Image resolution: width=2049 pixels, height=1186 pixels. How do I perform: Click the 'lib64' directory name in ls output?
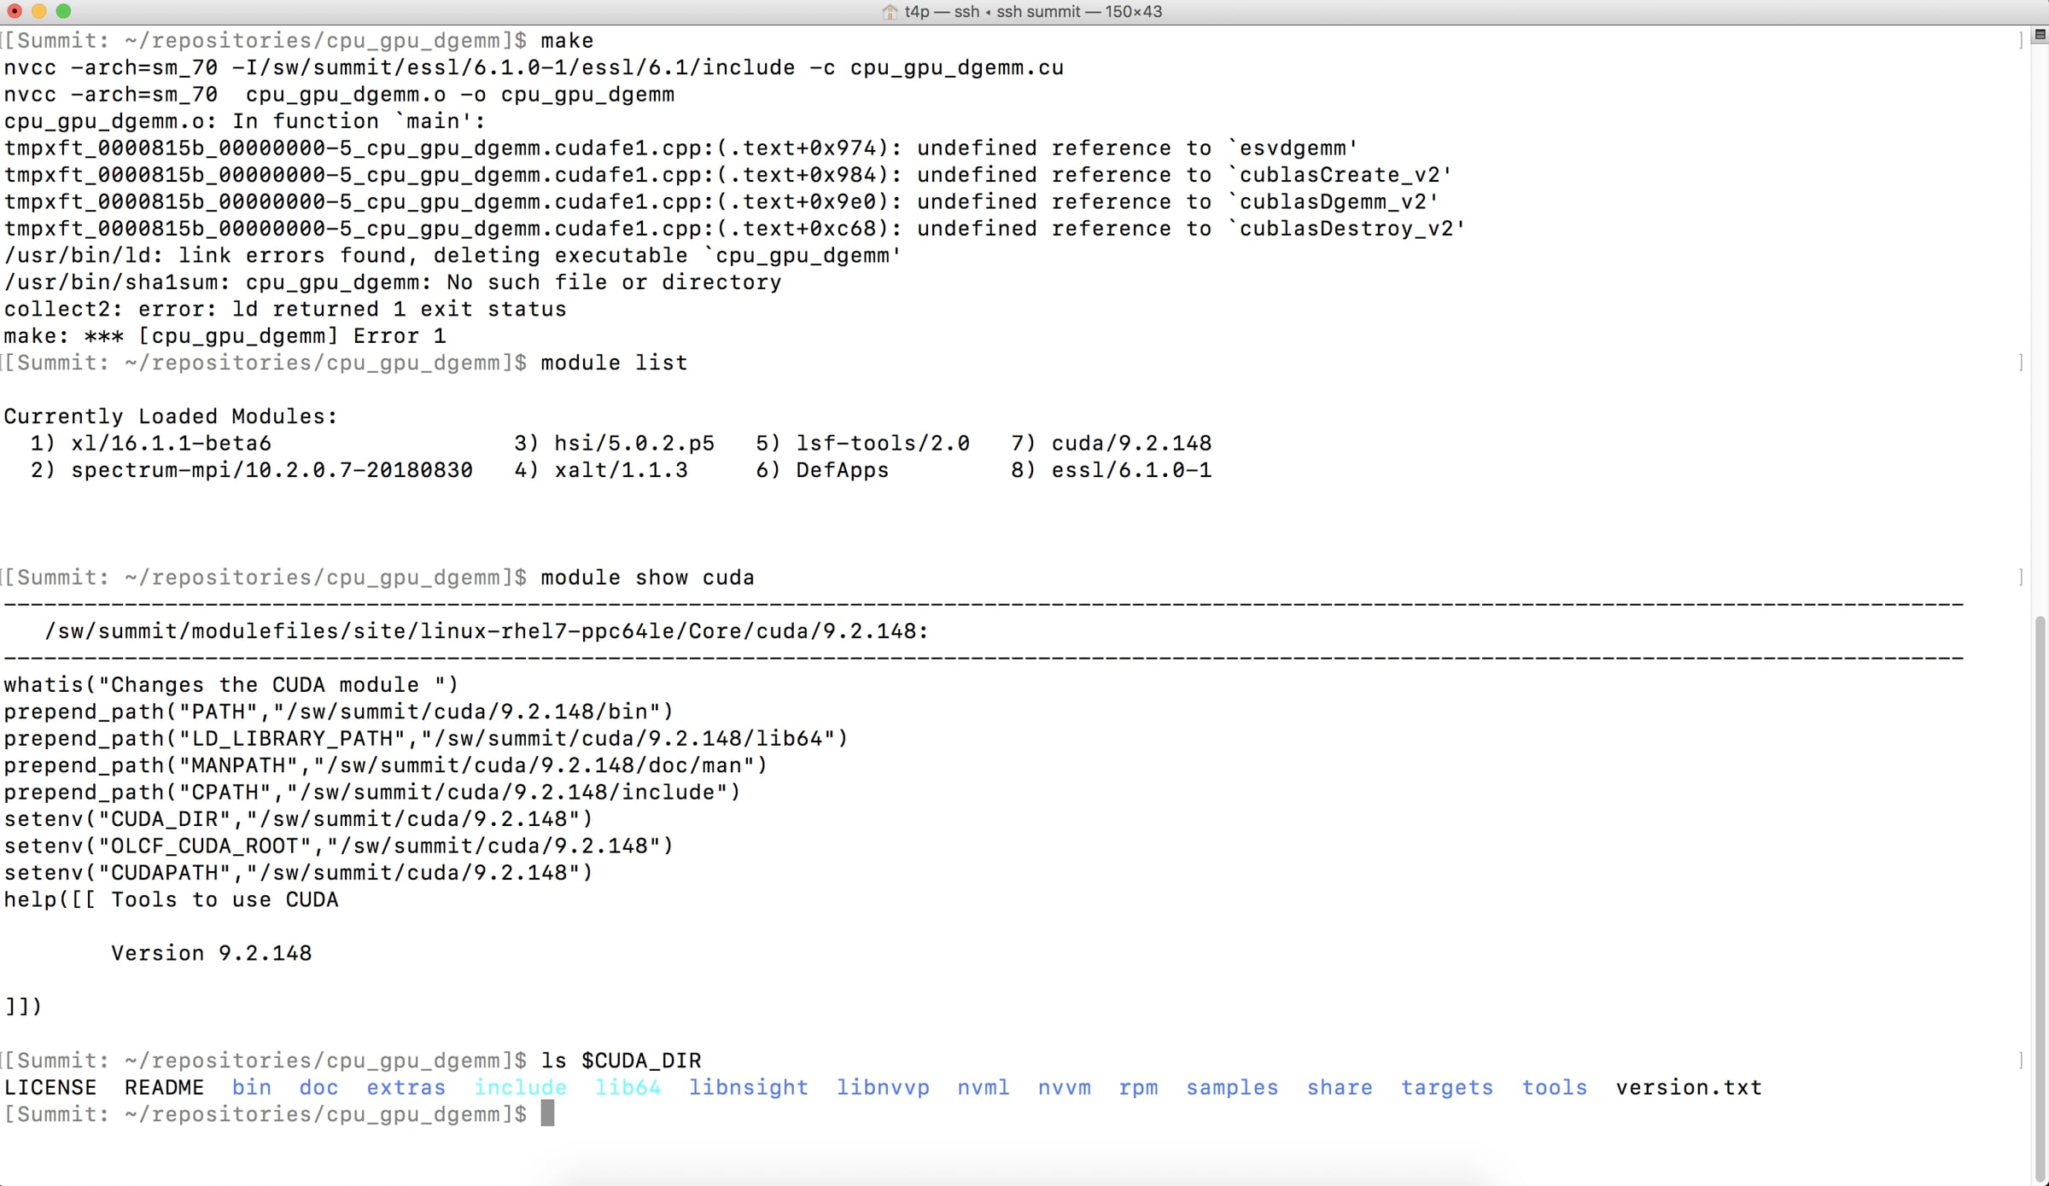coord(628,1088)
